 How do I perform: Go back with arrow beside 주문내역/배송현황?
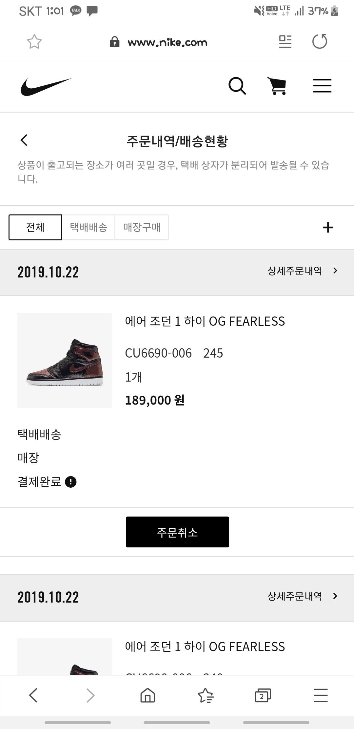pyautogui.click(x=24, y=140)
